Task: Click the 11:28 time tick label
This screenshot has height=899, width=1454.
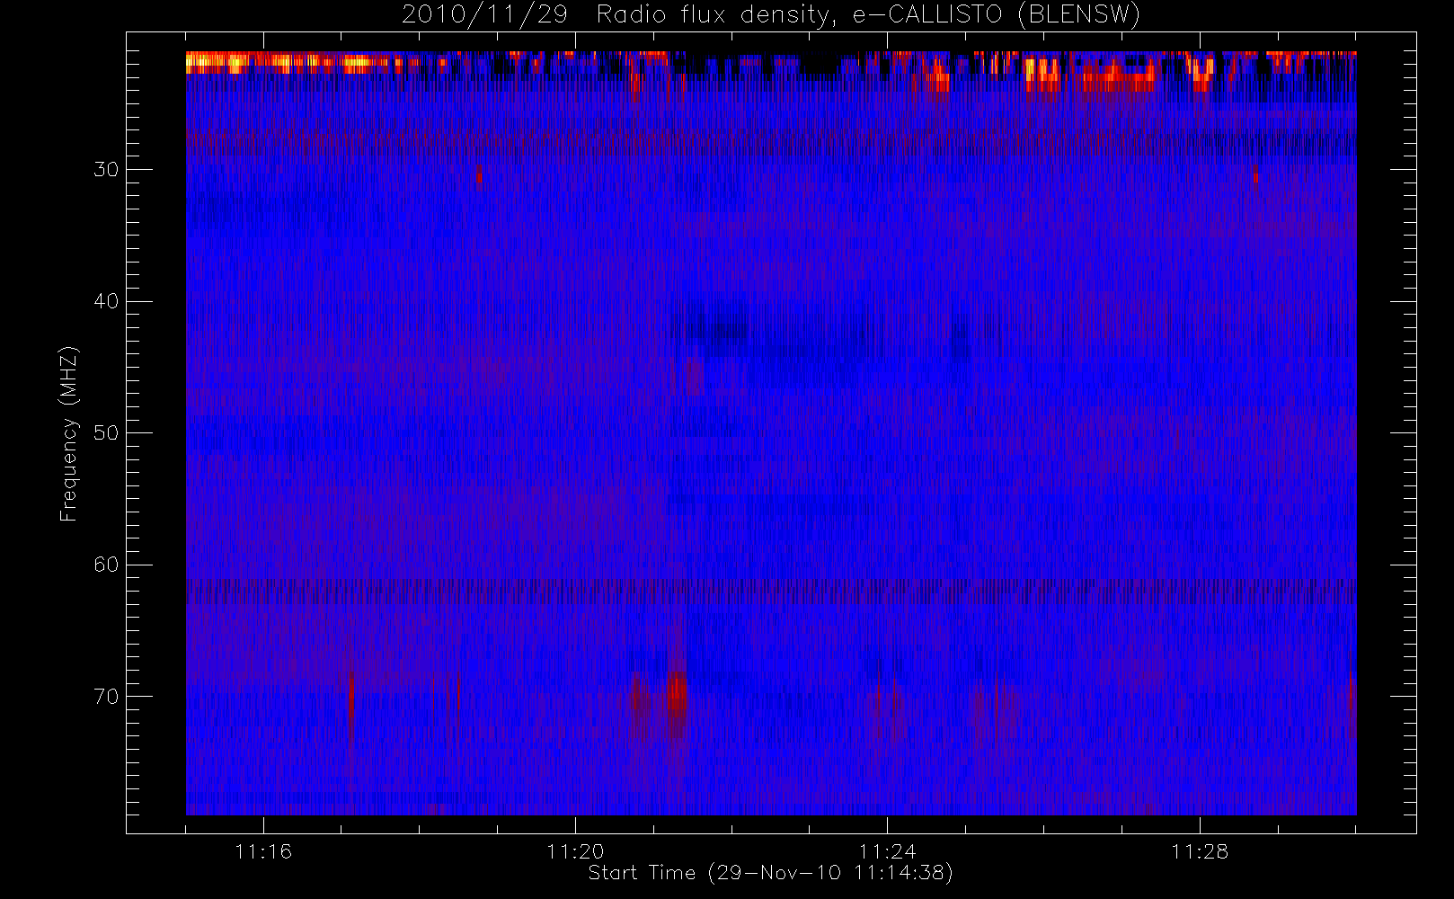Action: click(x=1200, y=851)
